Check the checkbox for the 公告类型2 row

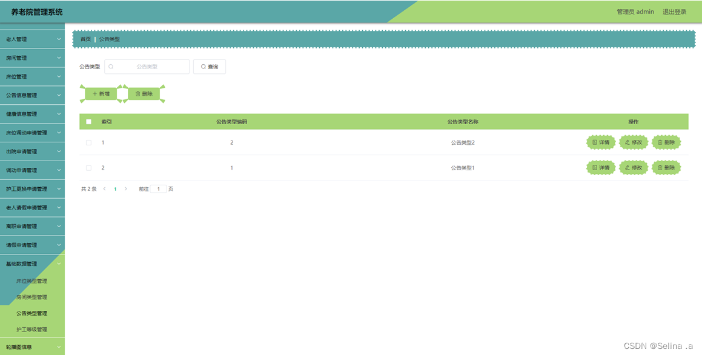[x=88, y=142]
